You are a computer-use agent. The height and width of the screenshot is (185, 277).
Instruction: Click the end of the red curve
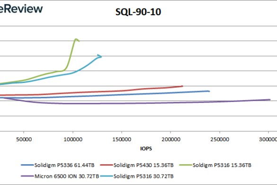click(182, 86)
